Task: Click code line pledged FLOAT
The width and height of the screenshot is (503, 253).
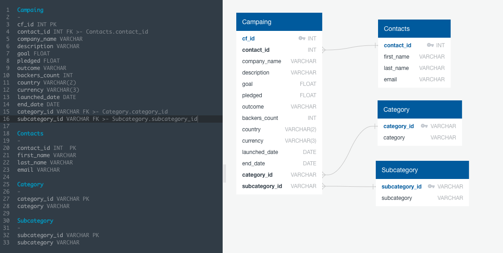Action: [39, 60]
